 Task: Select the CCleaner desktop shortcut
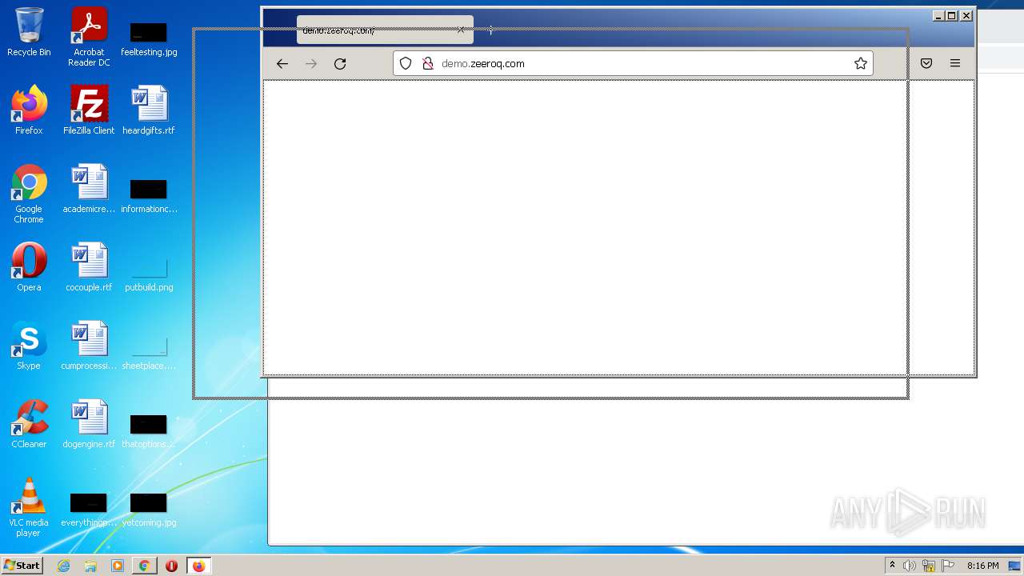pos(29,423)
